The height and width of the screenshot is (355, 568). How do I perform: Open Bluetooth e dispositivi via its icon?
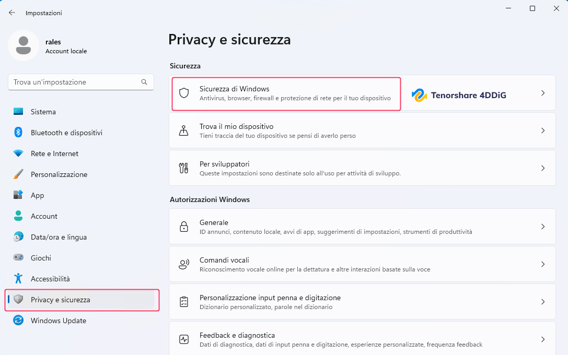click(x=18, y=133)
